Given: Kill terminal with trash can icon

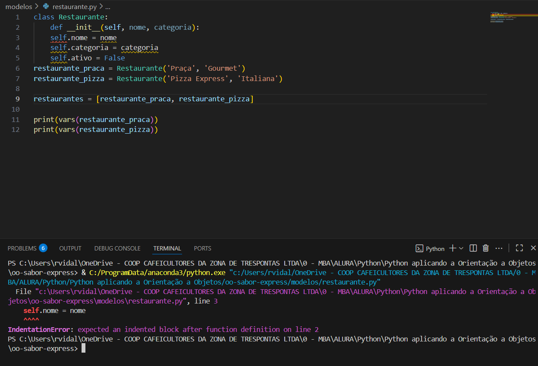Looking at the screenshot, I should click(x=486, y=248).
